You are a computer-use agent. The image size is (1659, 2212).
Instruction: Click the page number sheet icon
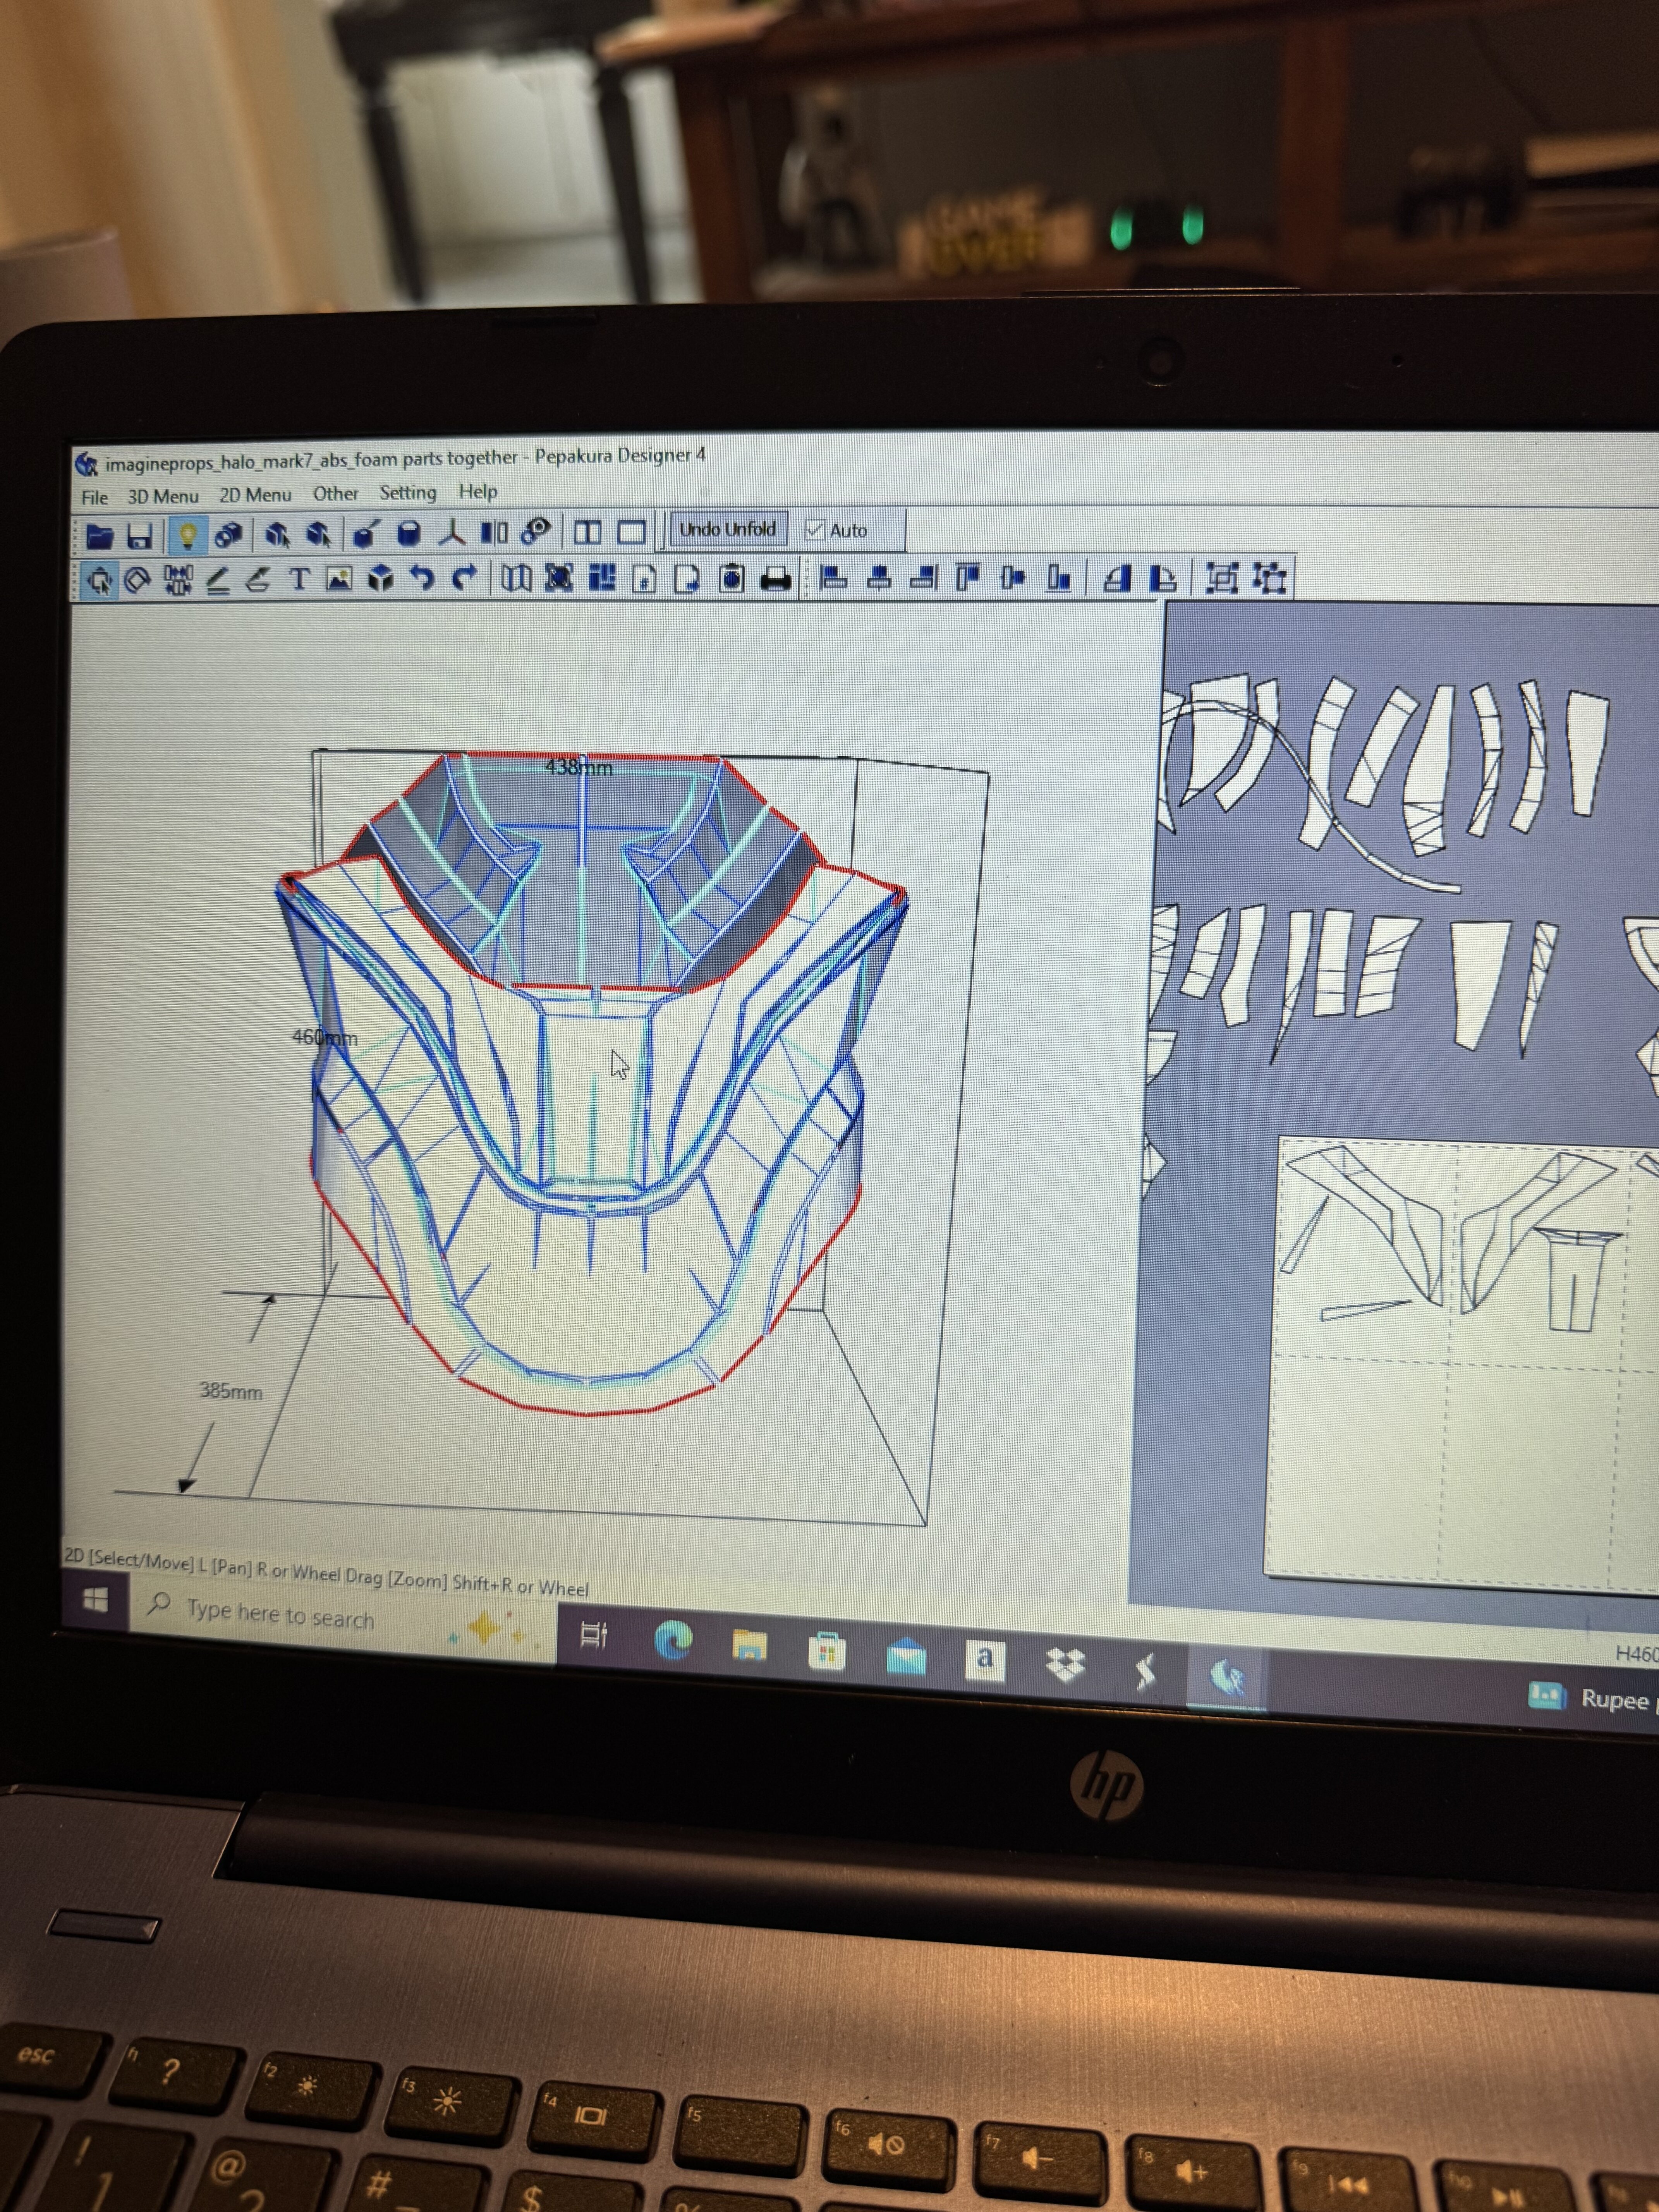[x=645, y=579]
